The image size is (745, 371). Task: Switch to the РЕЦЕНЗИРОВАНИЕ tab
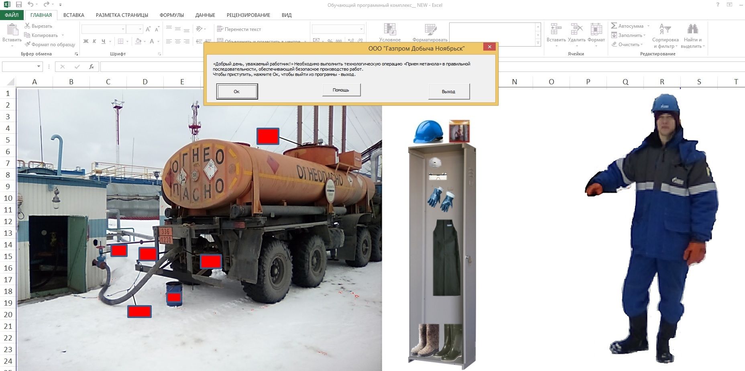pyautogui.click(x=248, y=15)
